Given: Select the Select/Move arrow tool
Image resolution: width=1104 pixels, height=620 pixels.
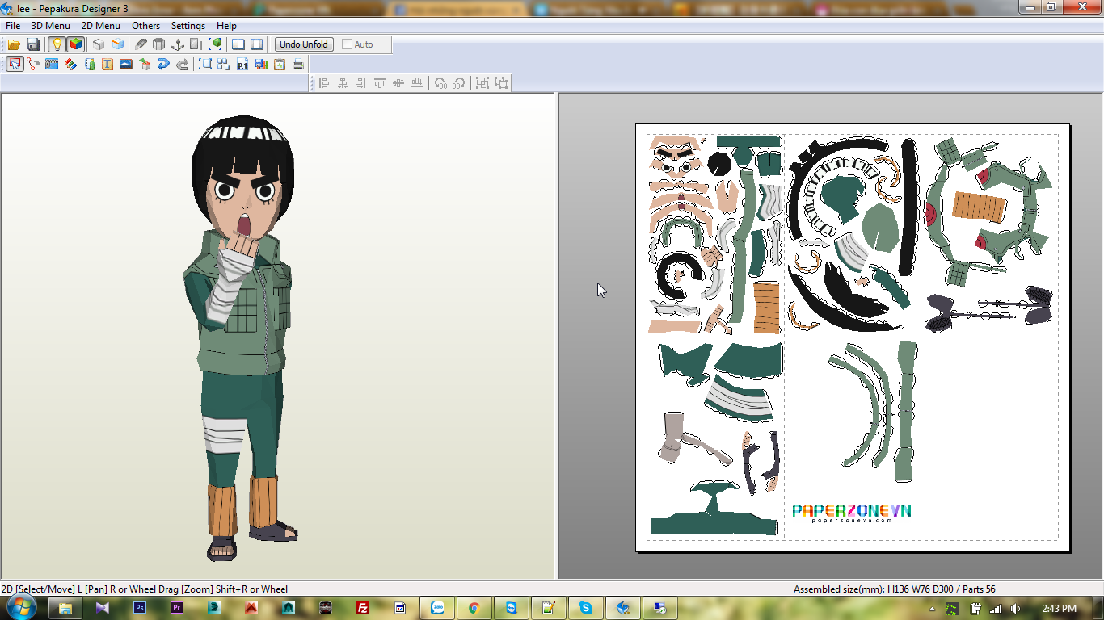Looking at the screenshot, I should (15, 64).
